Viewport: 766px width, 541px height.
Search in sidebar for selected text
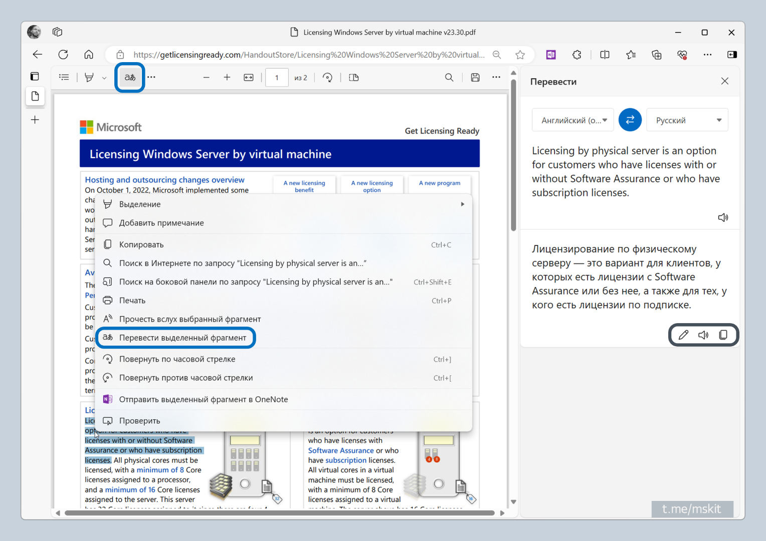click(x=284, y=282)
